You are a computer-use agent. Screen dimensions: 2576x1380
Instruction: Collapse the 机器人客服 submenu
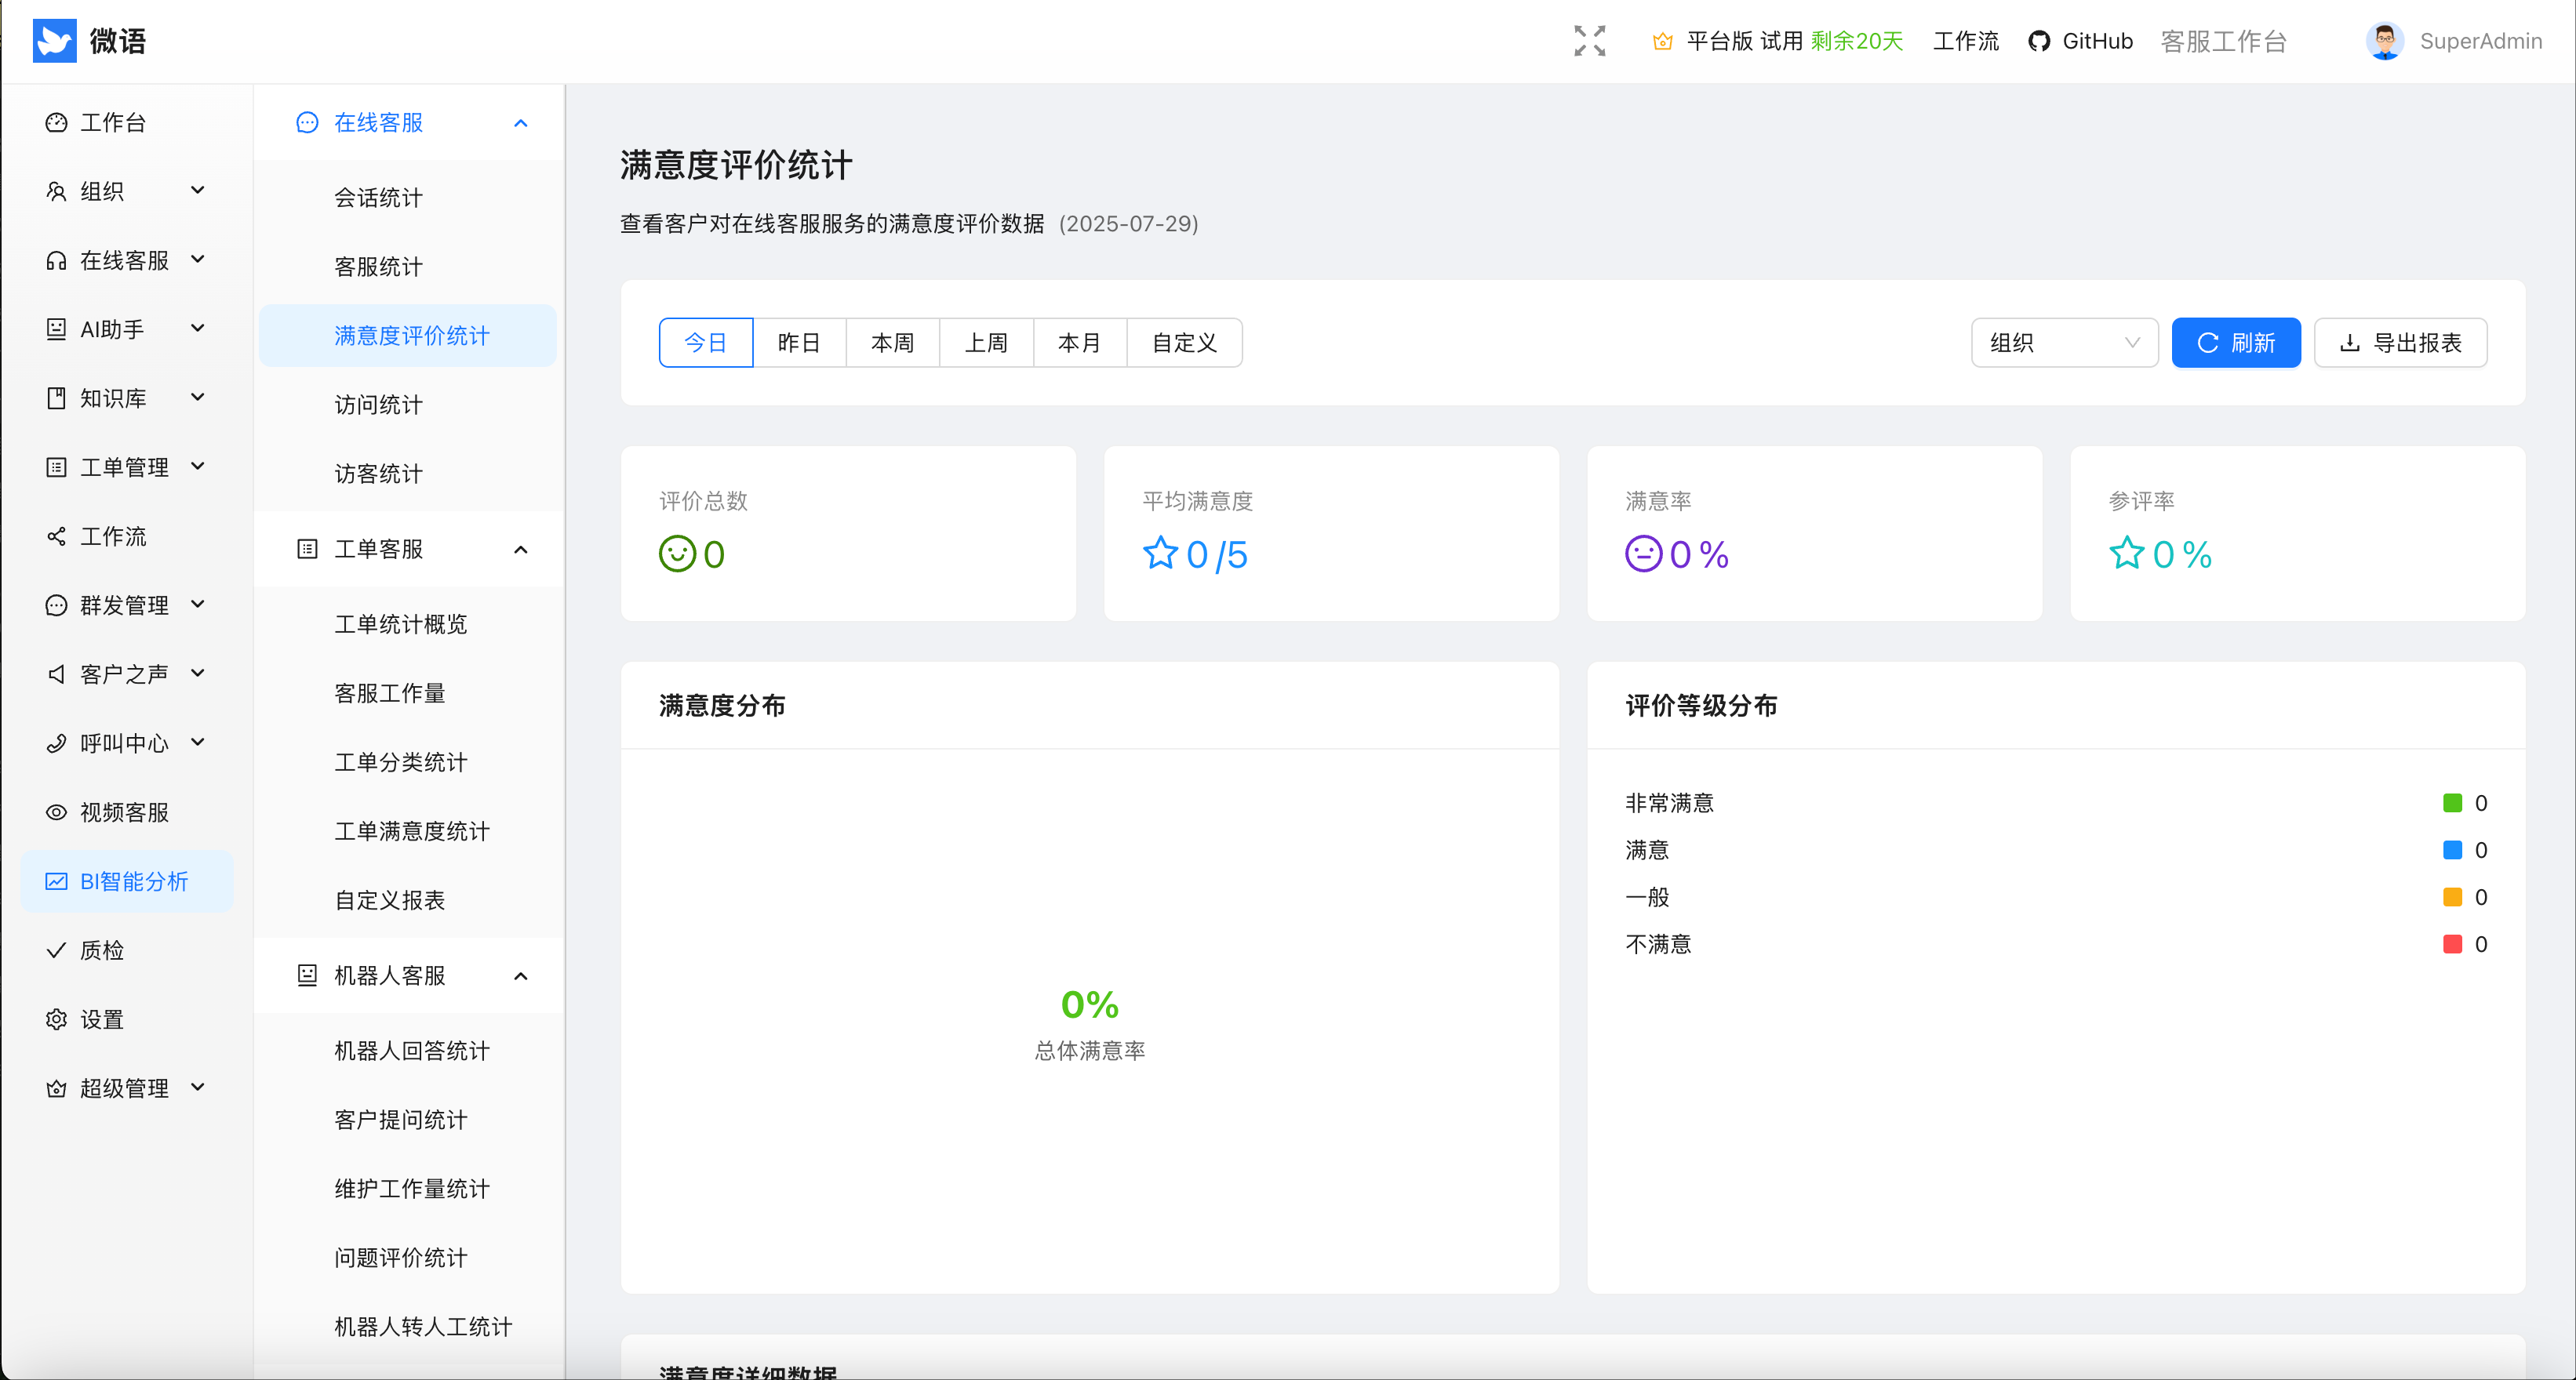coord(520,975)
